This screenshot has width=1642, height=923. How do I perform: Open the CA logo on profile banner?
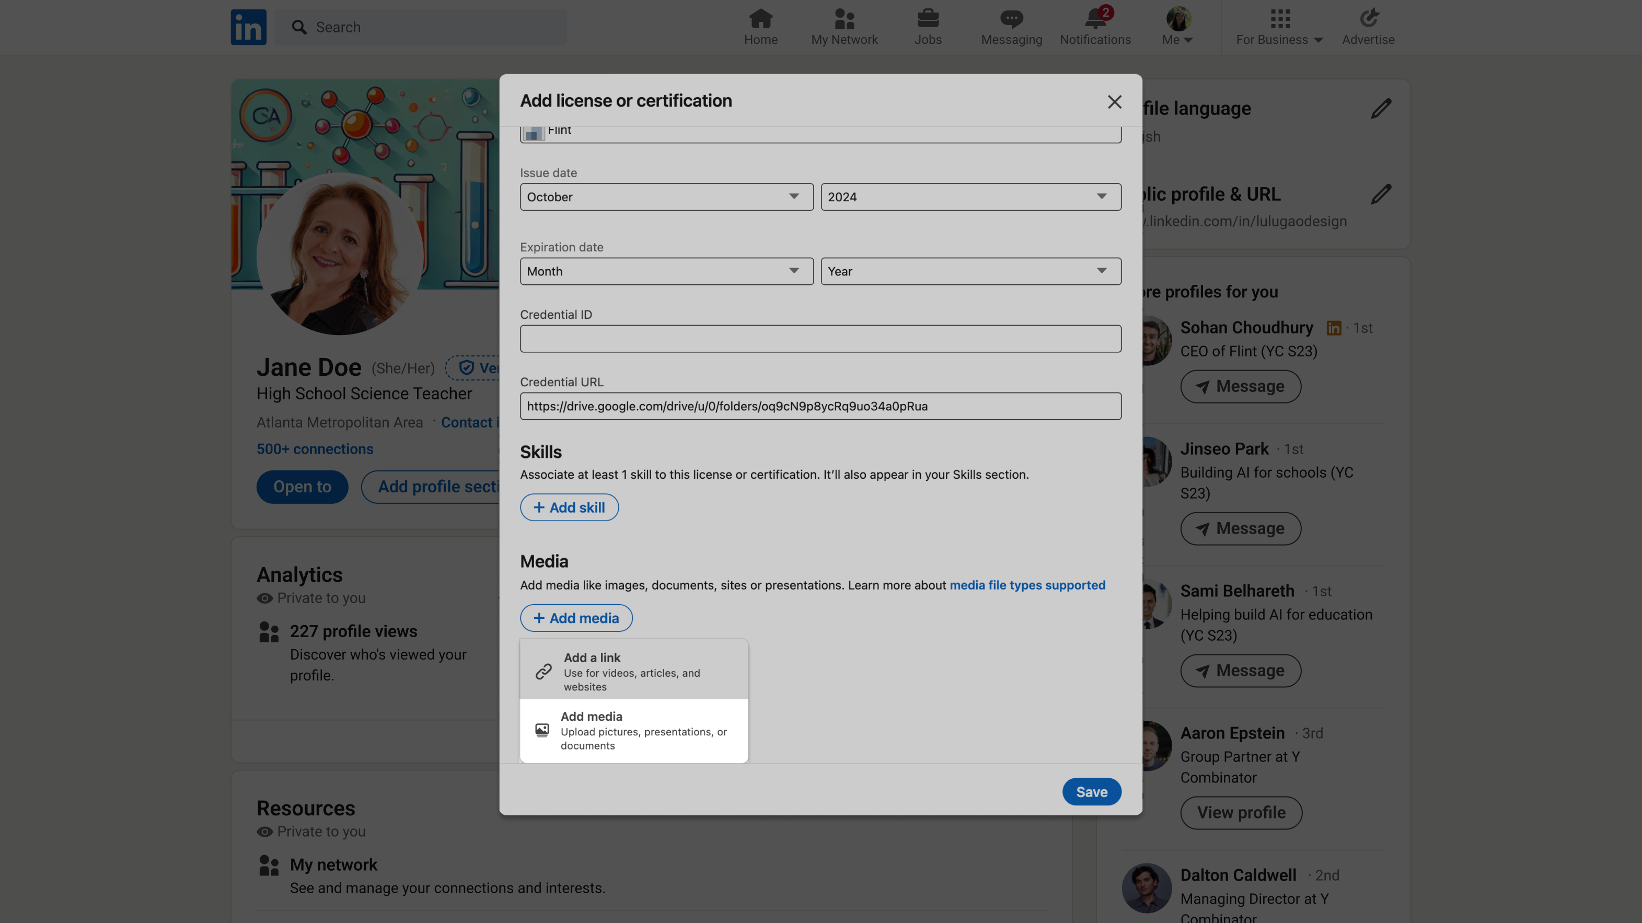pos(265,116)
